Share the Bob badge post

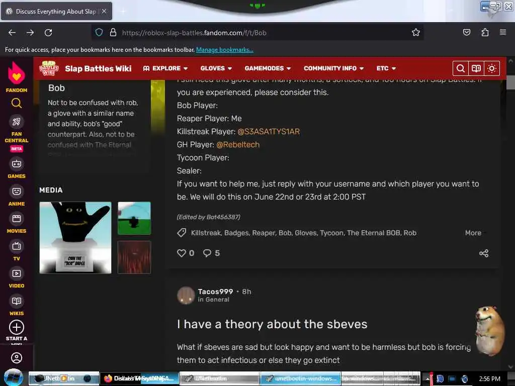pyautogui.click(x=484, y=253)
